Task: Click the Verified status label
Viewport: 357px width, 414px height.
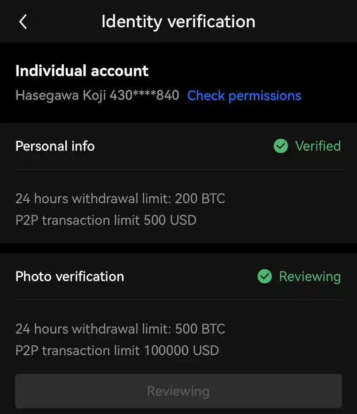Action: [318, 146]
